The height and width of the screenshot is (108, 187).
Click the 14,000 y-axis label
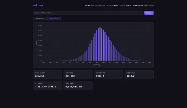pos(40,25)
